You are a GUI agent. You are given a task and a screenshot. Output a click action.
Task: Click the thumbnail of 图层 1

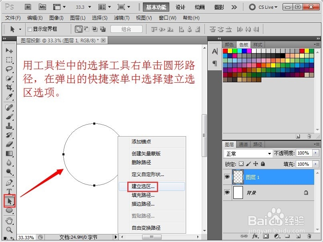point(238,177)
